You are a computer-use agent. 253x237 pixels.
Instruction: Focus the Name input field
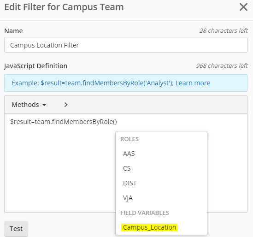126,45
